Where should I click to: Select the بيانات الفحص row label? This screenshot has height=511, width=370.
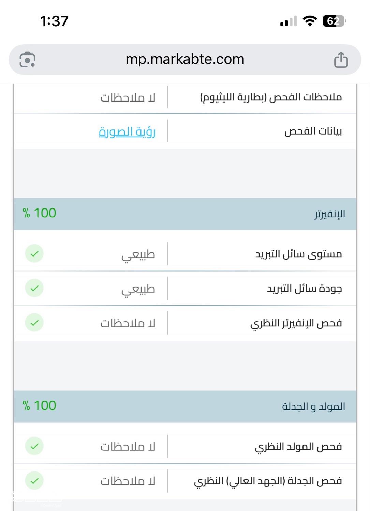[x=313, y=131]
